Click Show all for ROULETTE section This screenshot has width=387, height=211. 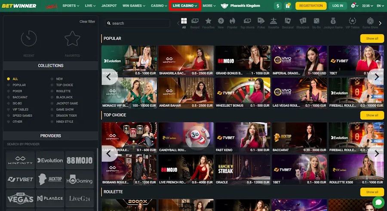(372, 192)
